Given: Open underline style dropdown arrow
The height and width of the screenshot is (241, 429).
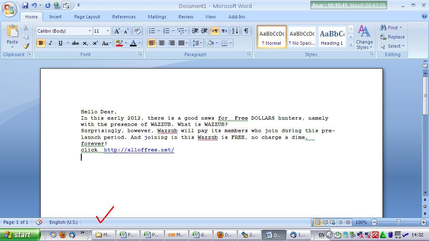Looking at the screenshot, I should tap(67, 43).
